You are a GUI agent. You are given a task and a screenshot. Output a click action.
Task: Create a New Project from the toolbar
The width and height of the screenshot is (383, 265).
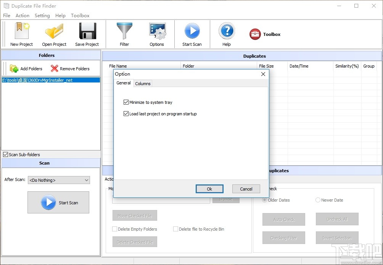[21, 34]
